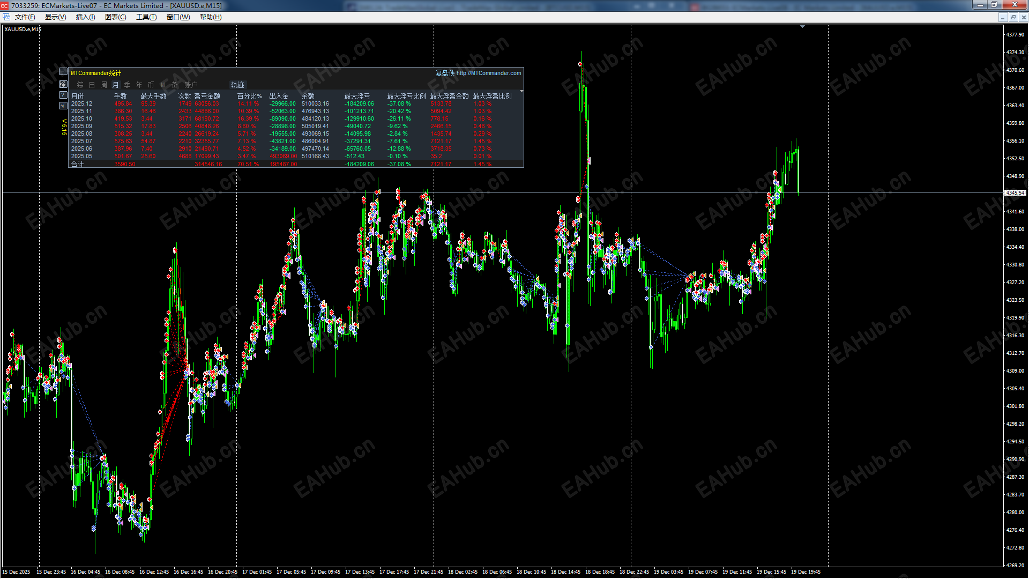
Task: Switch to the 综 summary tab
Action: [x=79, y=84]
